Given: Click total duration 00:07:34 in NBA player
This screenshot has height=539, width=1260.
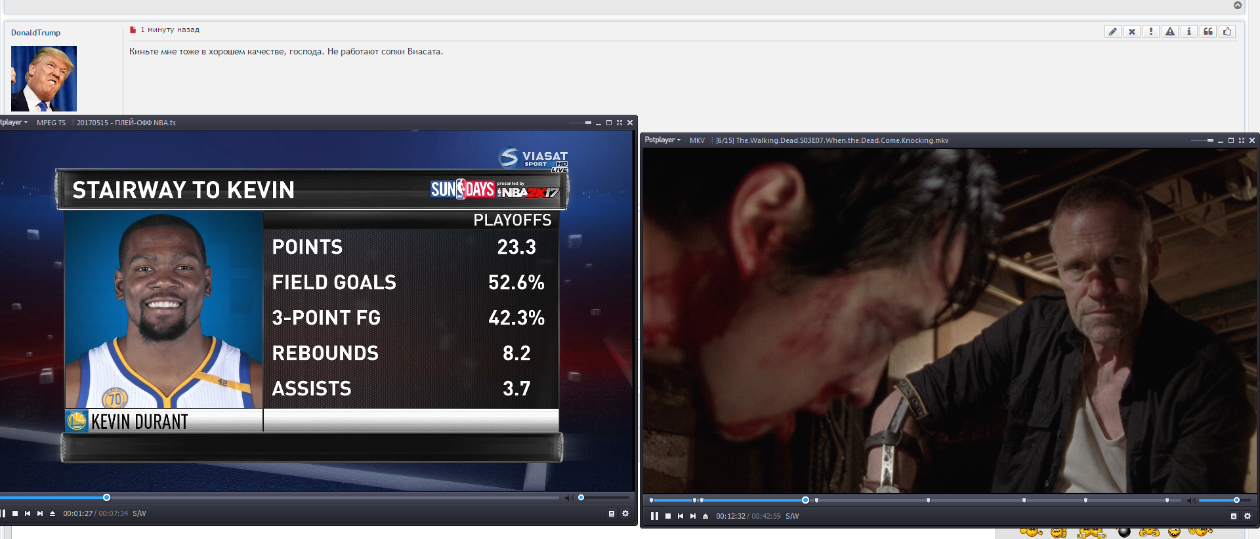Looking at the screenshot, I should point(113,513).
